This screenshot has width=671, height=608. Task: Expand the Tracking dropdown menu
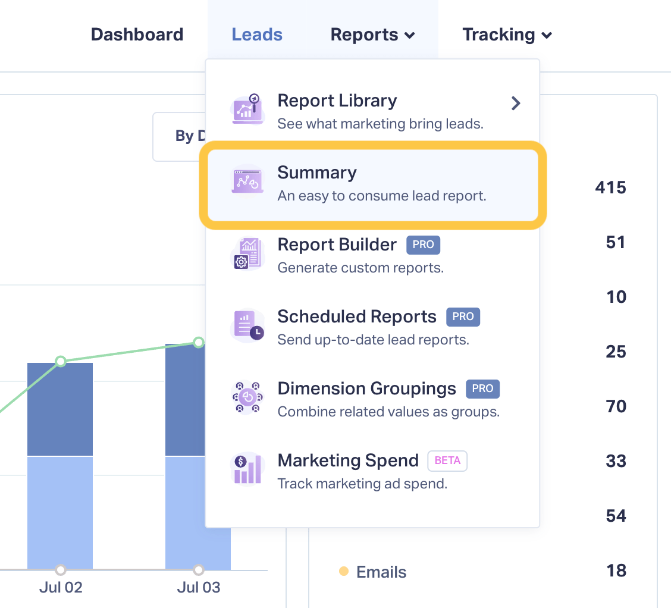tap(507, 35)
